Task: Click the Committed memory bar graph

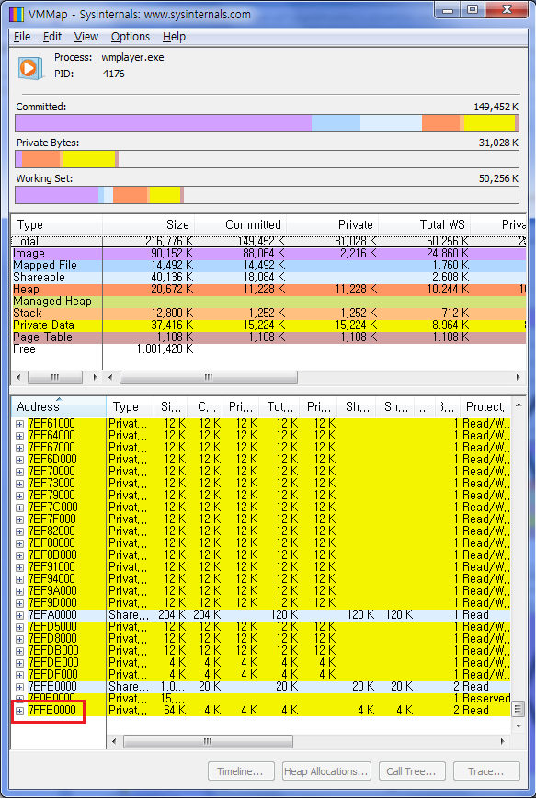Action: click(267, 123)
